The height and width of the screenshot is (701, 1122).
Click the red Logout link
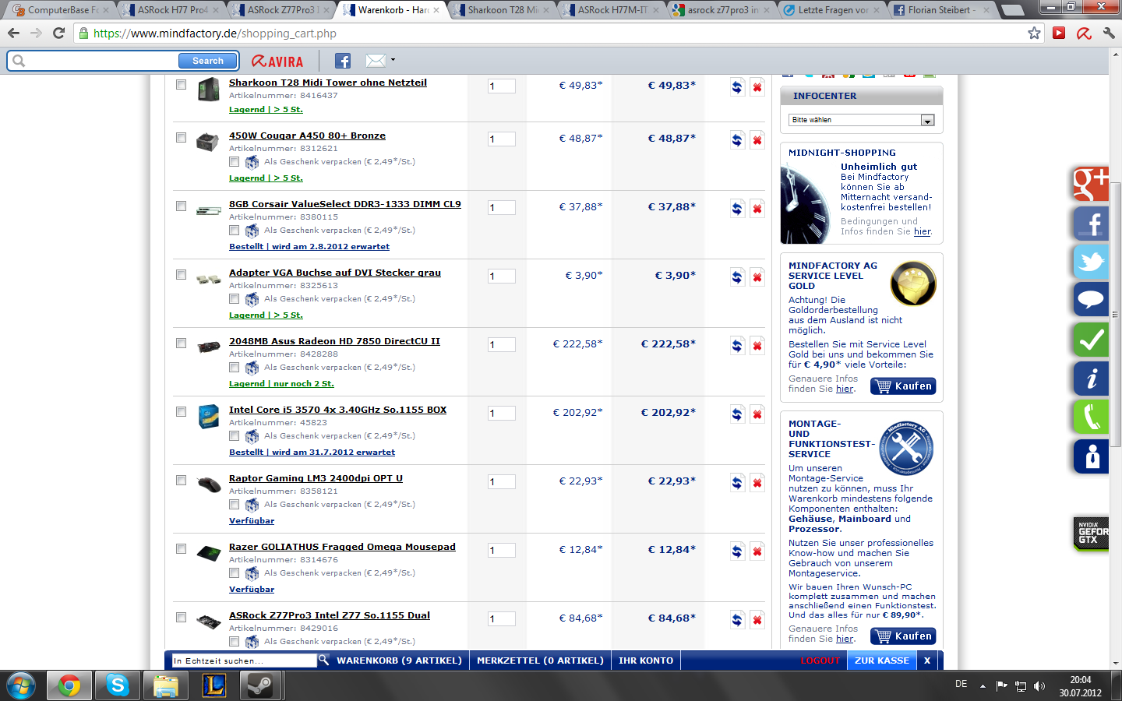pyautogui.click(x=820, y=660)
